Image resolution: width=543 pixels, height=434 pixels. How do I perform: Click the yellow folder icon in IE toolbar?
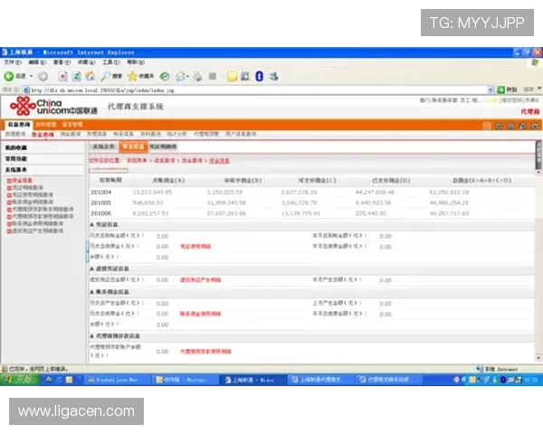[232, 76]
